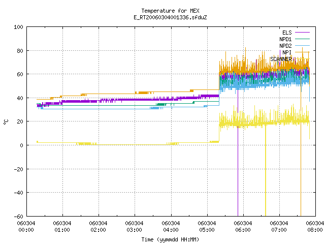Click the 'Time (yymmdd HH:MM)' axis title
Viewport: 325px width, 244px height.
(170, 239)
